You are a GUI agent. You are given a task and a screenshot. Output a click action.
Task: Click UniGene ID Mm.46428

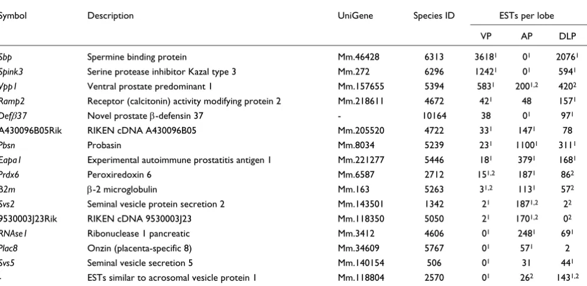point(358,57)
